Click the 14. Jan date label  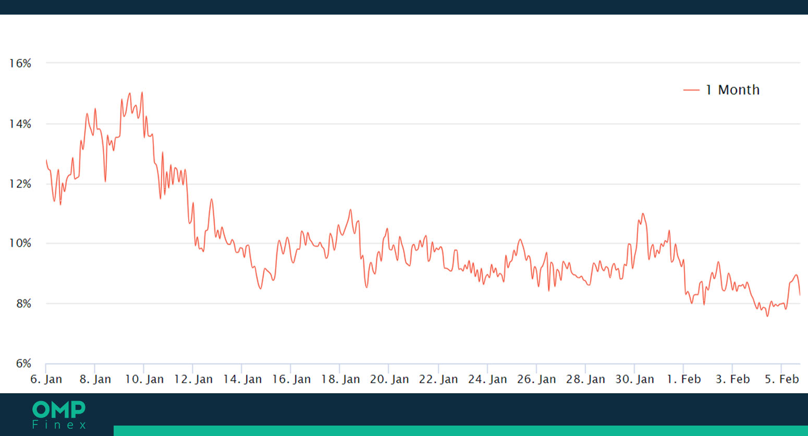pyautogui.click(x=242, y=379)
